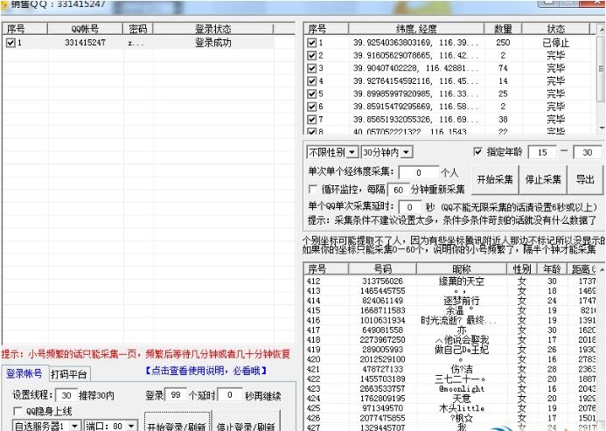The height and width of the screenshot is (431, 606).
Task: Click 开始登录/刷新 button
Action: point(177,422)
